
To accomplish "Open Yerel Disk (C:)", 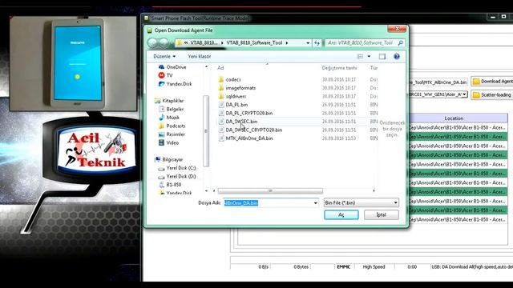I will pyautogui.click(x=180, y=168).
